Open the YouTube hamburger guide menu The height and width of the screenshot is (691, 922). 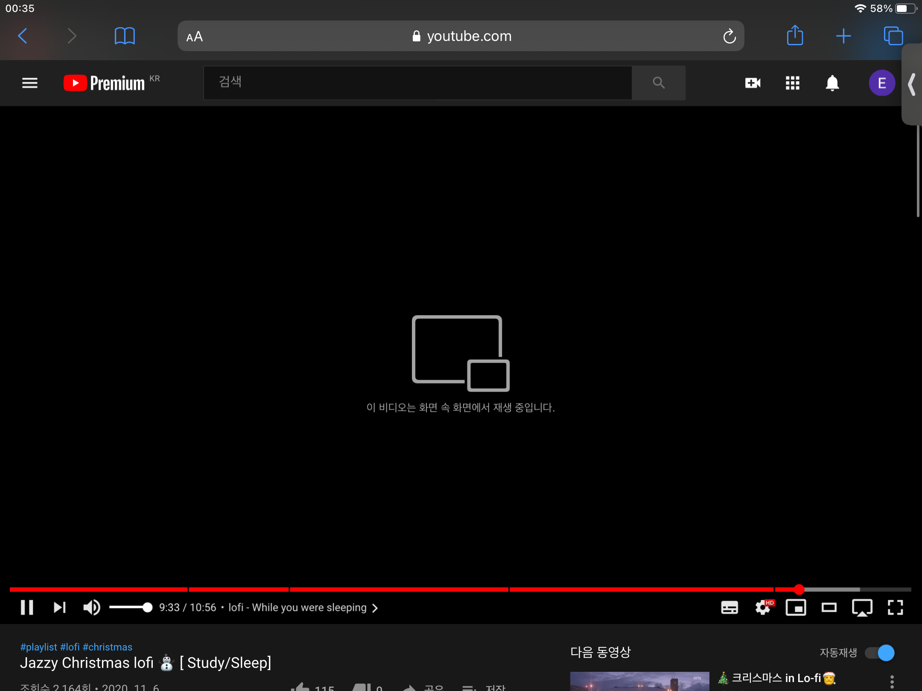tap(29, 83)
